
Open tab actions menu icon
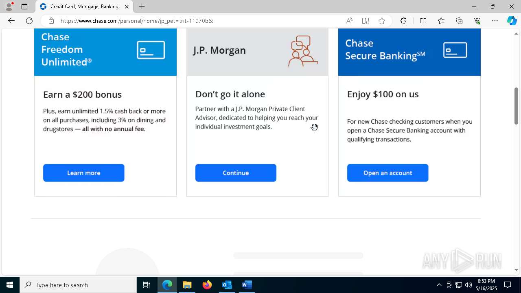(24, 7)
